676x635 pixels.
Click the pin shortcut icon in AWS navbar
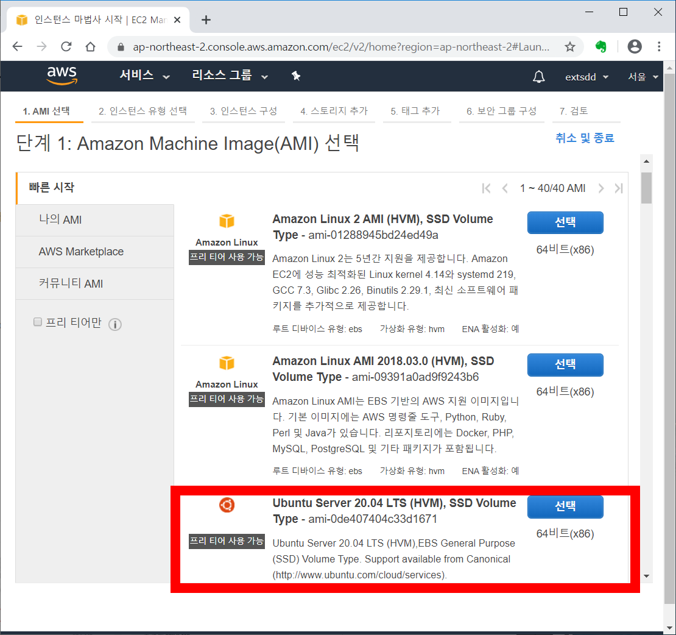point(296,76)
